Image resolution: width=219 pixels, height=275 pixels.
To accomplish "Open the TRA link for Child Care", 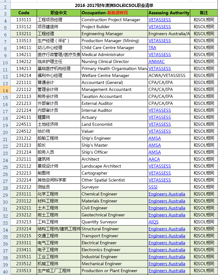I will click(x=152, y=48).
